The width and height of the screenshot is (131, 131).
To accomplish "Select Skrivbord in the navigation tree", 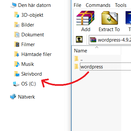I will 31,74.
